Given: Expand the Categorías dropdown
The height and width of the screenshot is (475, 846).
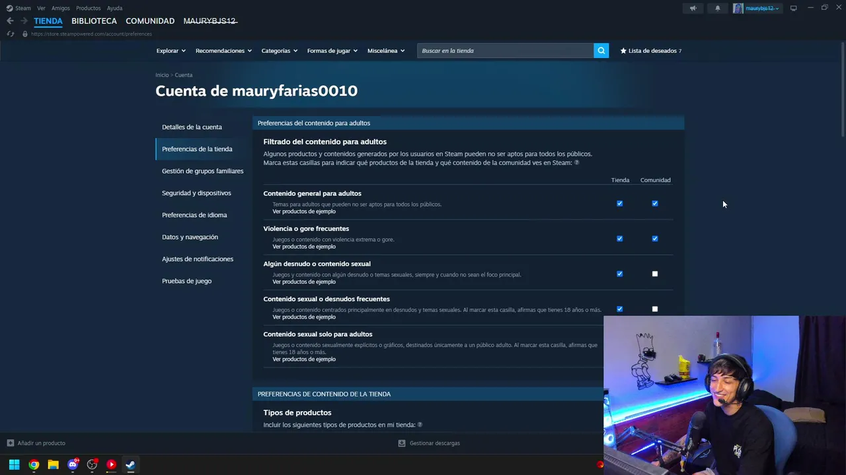Looking at the screenshot, I should pos(279,51).
